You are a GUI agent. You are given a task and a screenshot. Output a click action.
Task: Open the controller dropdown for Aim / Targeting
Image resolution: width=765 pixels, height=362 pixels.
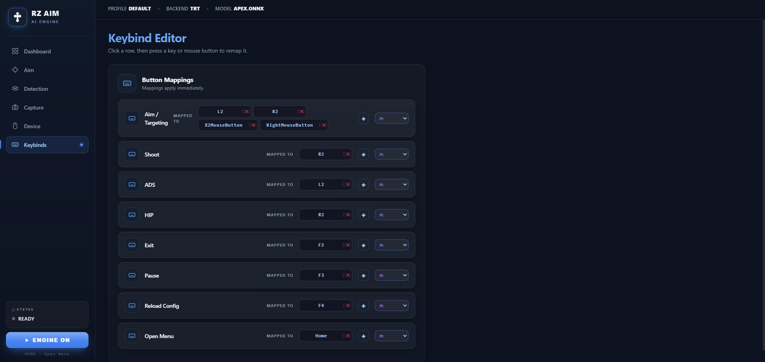392,118
